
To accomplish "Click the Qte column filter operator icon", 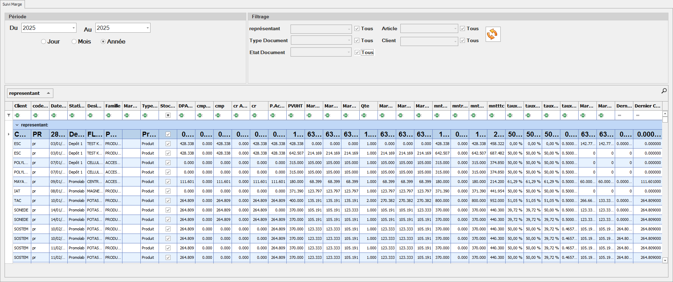I will point(364,115).
